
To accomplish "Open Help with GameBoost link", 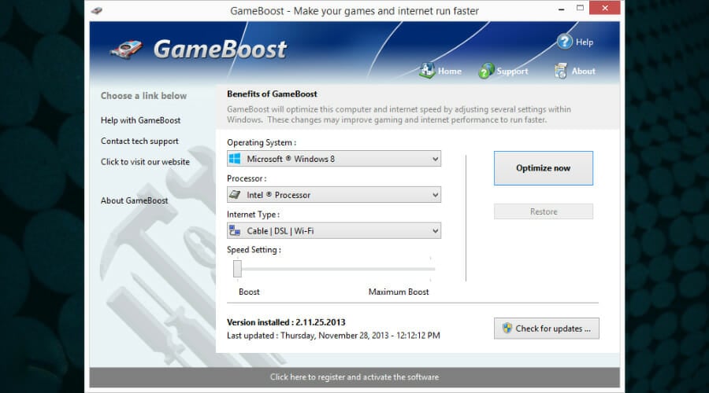I will [x=141, y=120].
